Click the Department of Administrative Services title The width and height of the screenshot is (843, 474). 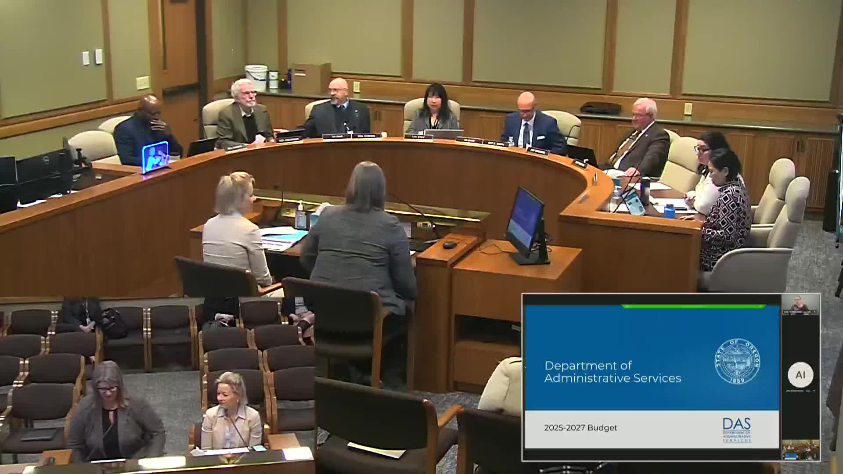click(x=612, y=372)
